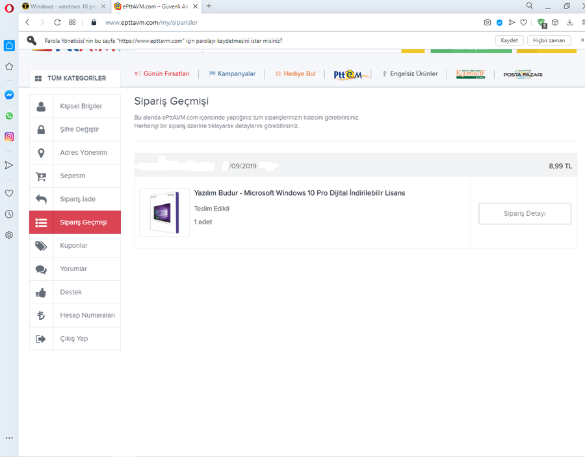The width and height of the screenshot is (585, 457).
Task: Close the ePttAVM.com tab
Action: pyautogui.click(x=195, y=7)
